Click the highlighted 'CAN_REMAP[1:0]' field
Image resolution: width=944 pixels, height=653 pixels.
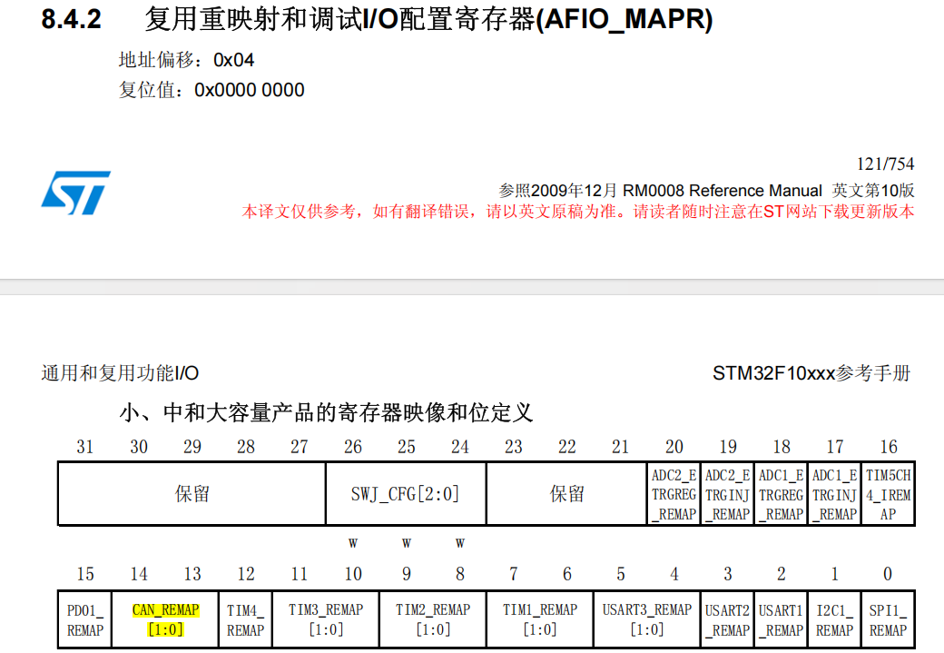point(165,620)
